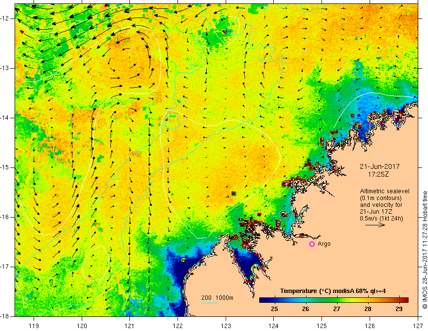Click the '200 1000m' depth label
Image resolution: width=428 pixels, height=331 pixels.
(x=217, y=298)
